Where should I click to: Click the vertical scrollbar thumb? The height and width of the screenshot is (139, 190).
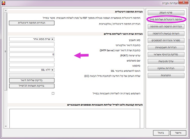[6, 51]
